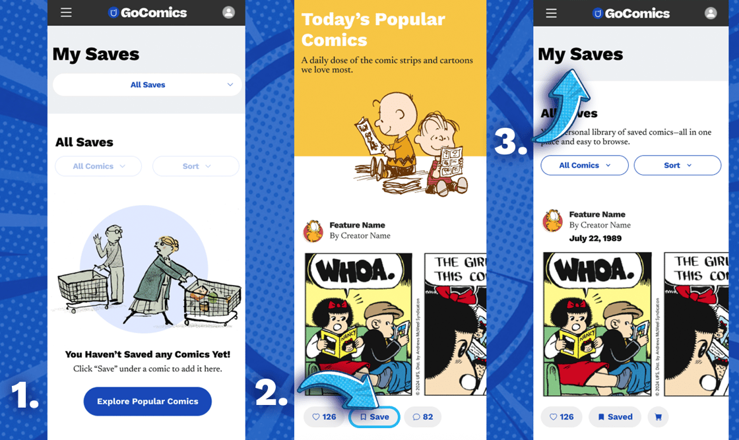Screen dimensions: 739x440
Task: Open the WHOA comic panel in third screen
Action: click(597, 324)
